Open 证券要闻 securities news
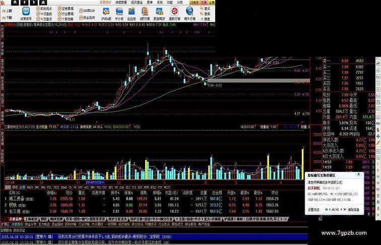Image resolution: width=381 pixels, height=245 pixels. click(x=66, y=9)
